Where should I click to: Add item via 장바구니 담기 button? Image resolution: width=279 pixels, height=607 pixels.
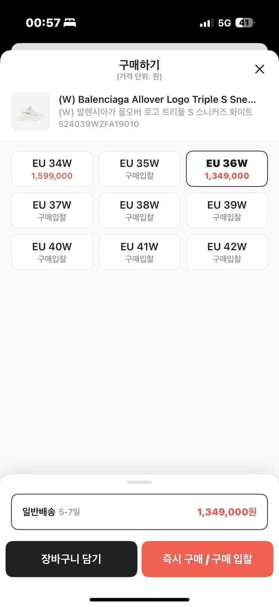point(72,559)
